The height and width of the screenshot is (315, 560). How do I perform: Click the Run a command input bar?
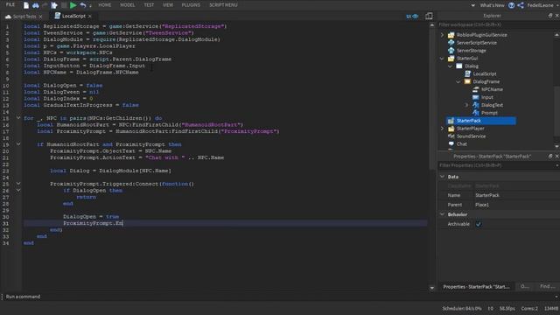point(278,297)
